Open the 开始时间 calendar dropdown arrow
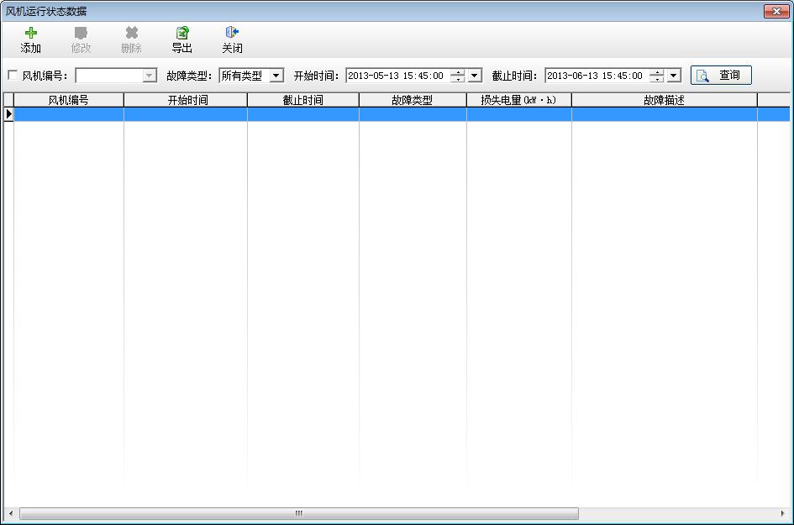 point(474,76)
